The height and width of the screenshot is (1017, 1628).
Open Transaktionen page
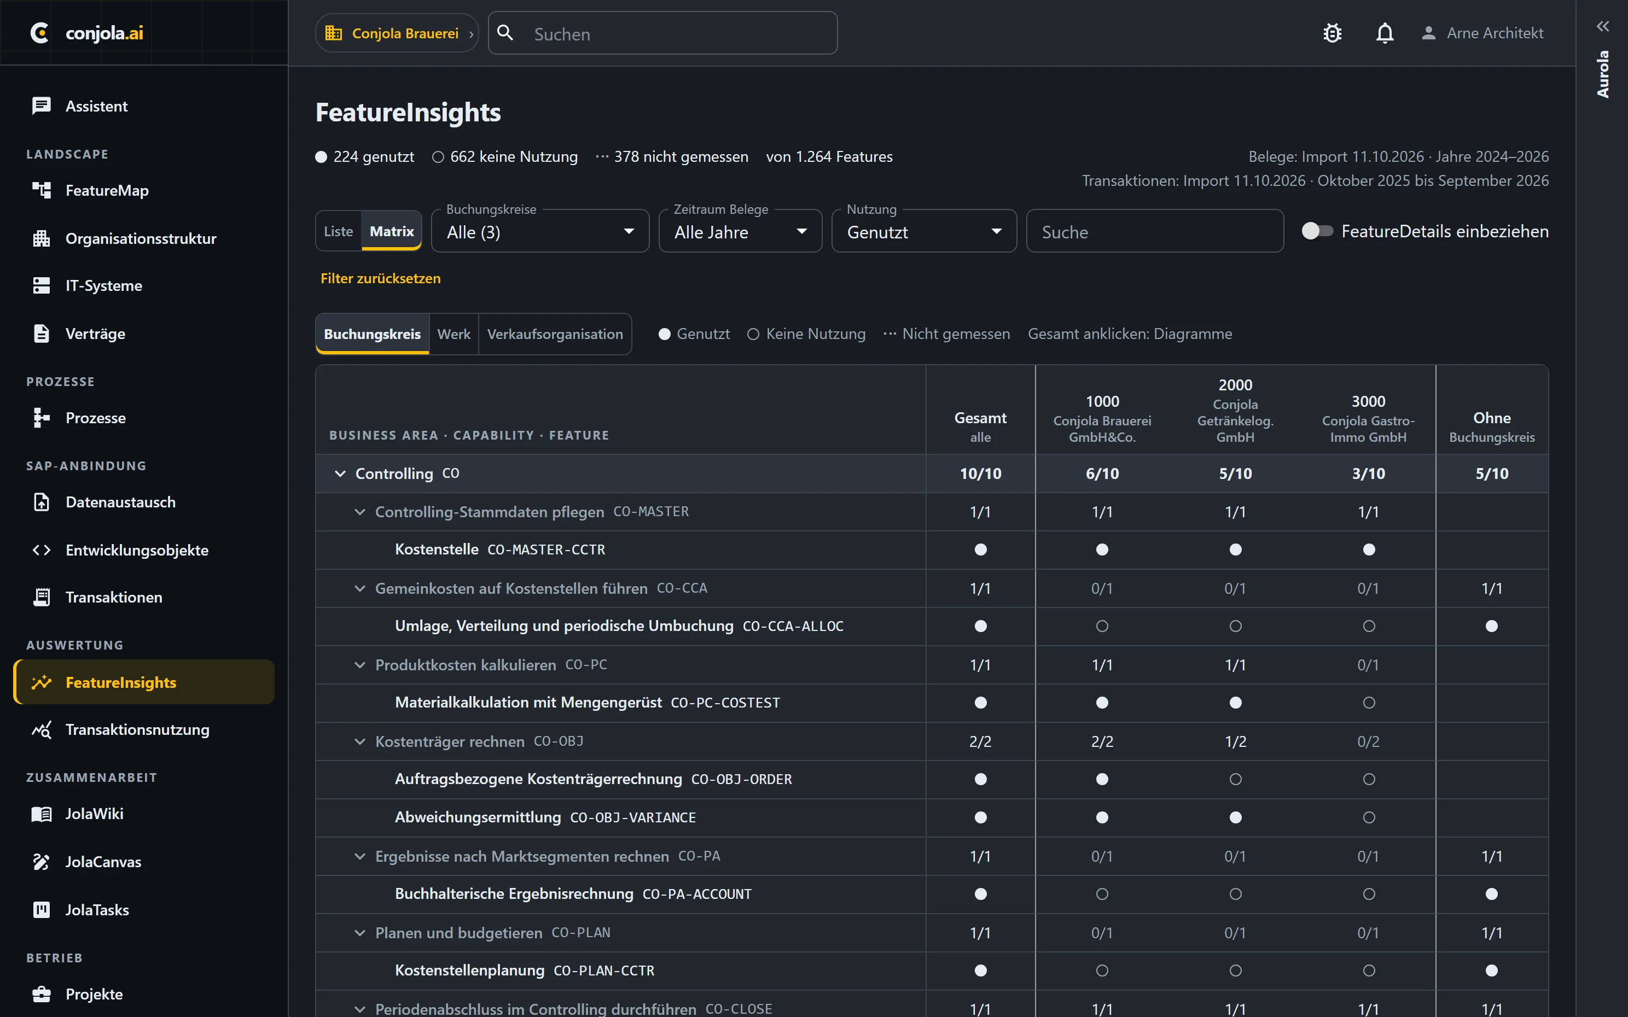point(144,597)
